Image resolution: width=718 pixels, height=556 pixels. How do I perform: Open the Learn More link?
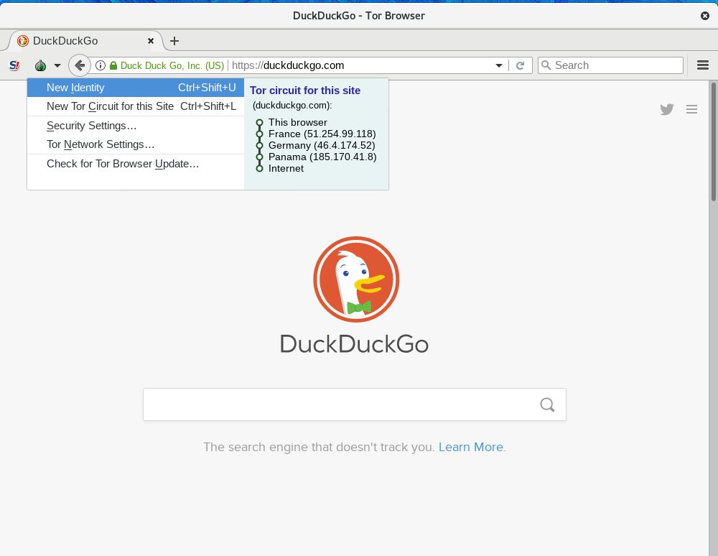point(471,447)
